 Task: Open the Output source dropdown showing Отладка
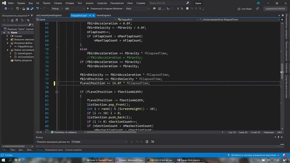coord(99,142)
